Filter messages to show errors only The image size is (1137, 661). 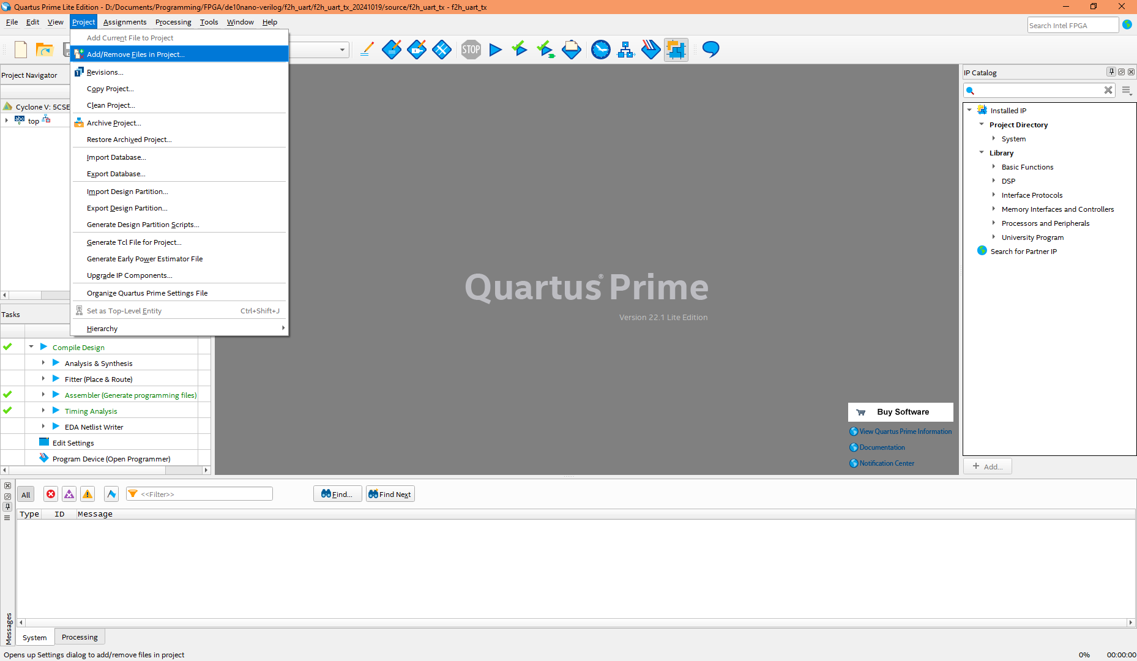(x=51, y=494)
